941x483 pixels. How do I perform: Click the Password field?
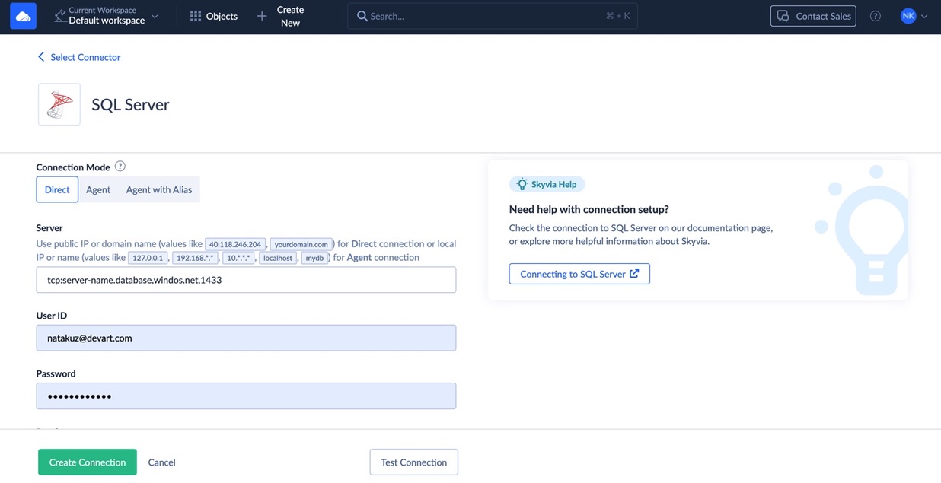click(x=246, y=396)
